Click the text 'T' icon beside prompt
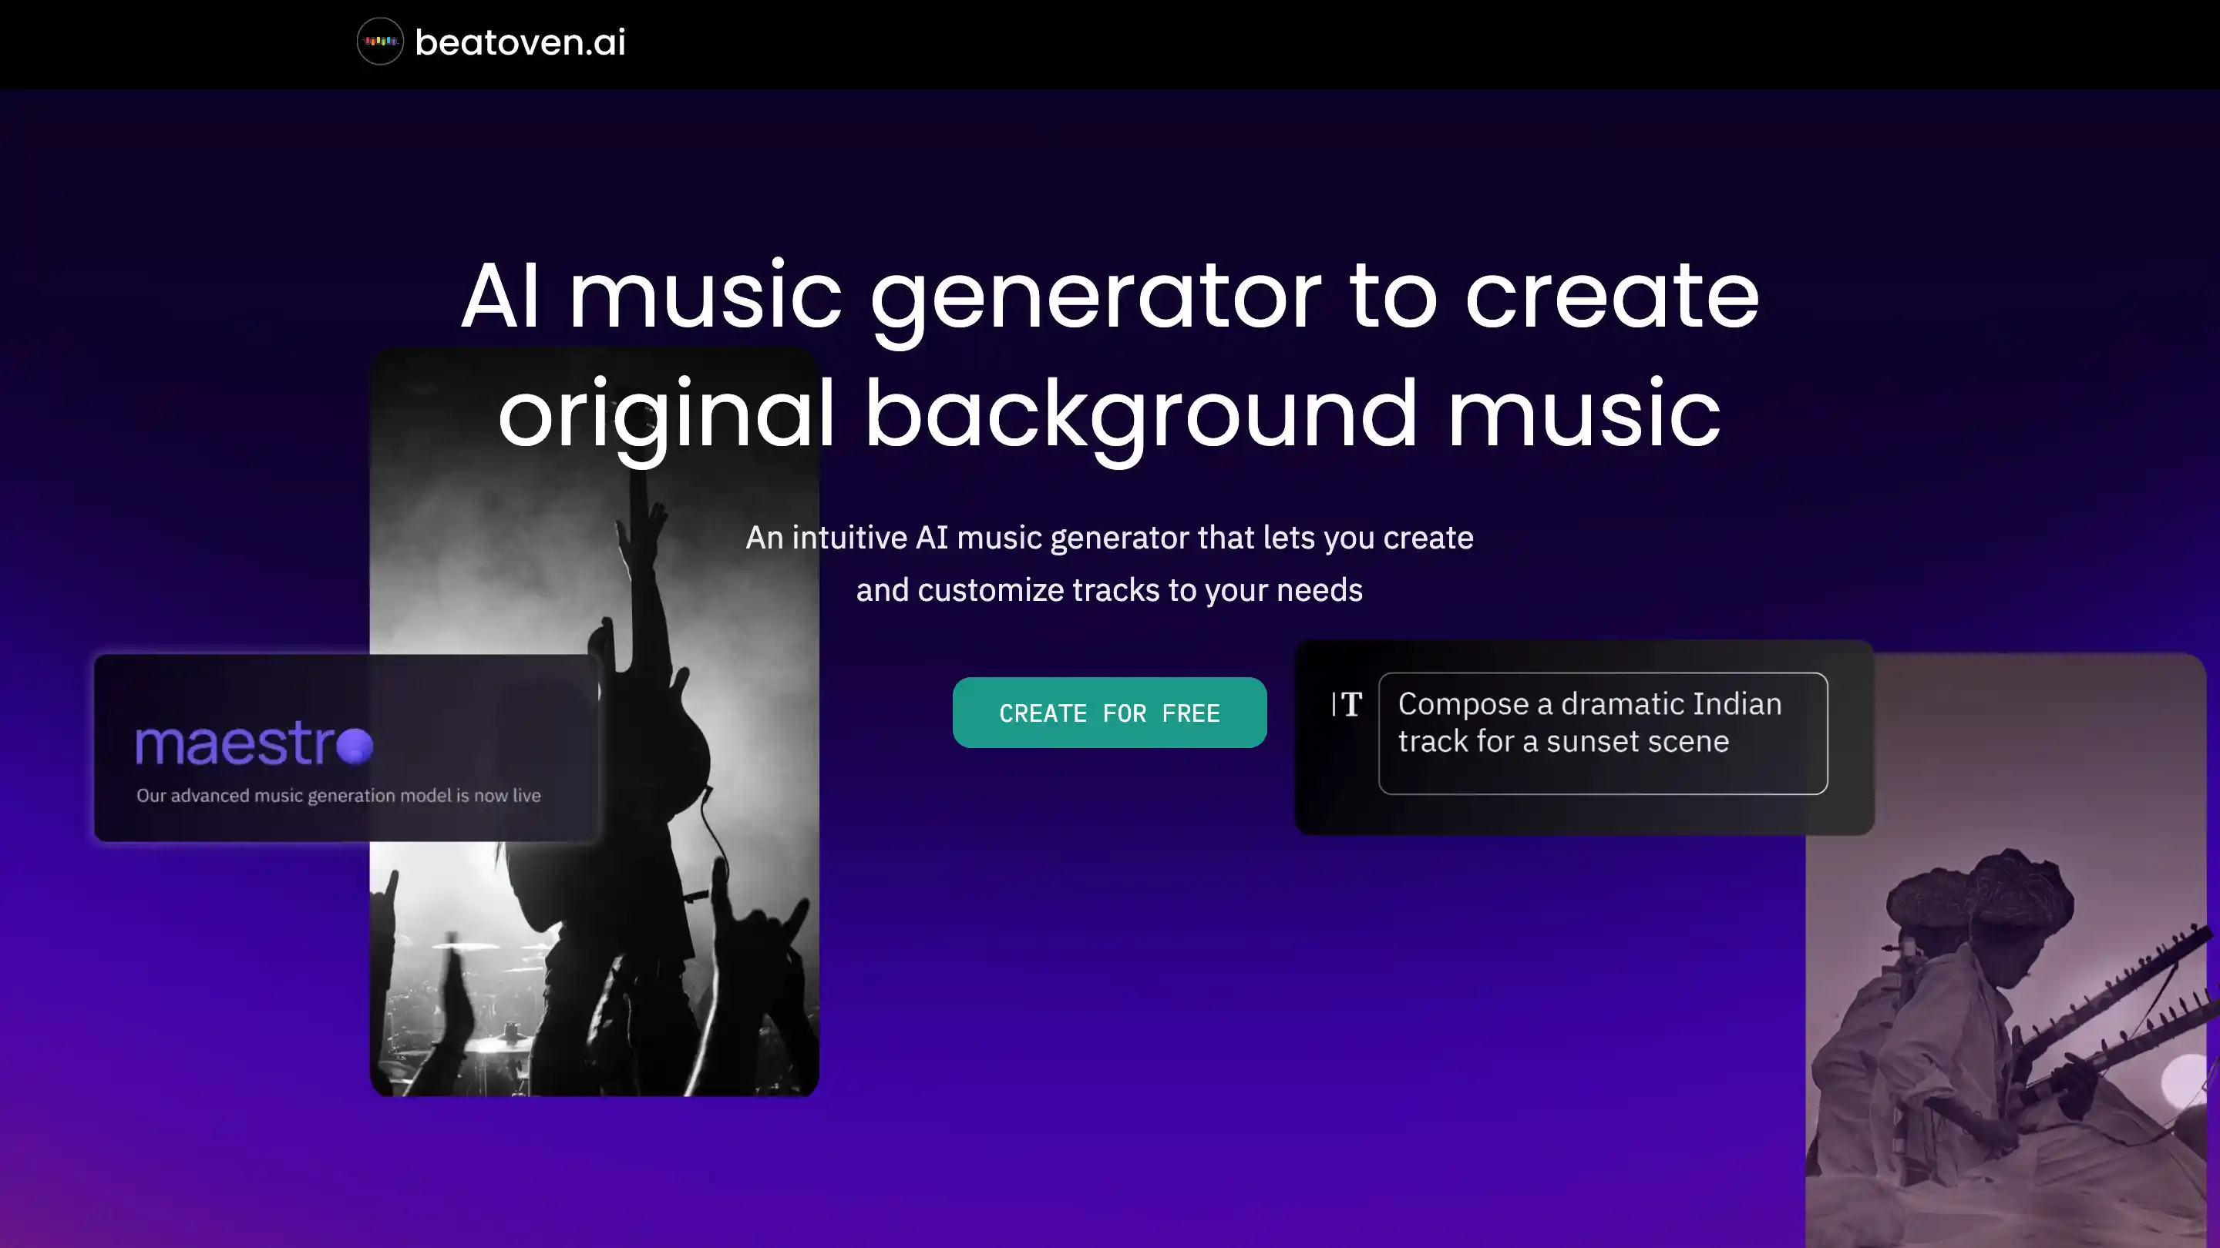This screenshot has width=2220, height=1248. pyautogui.click(x=1349, y=705)
